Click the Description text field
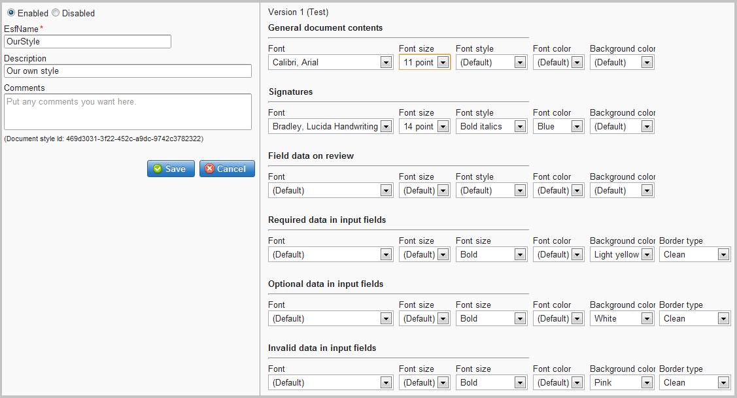 [x=128, y=71]
